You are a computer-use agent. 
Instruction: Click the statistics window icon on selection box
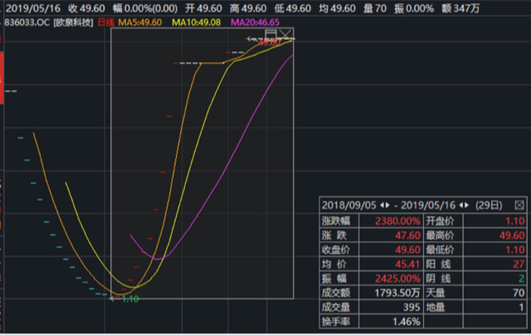tap(271, 34)
